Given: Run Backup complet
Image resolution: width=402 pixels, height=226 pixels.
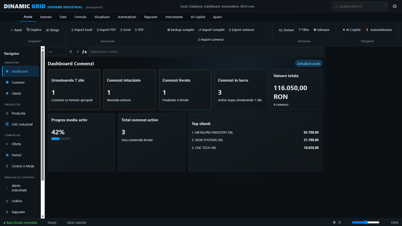Looking at the screenshot, I should [181, 30].
